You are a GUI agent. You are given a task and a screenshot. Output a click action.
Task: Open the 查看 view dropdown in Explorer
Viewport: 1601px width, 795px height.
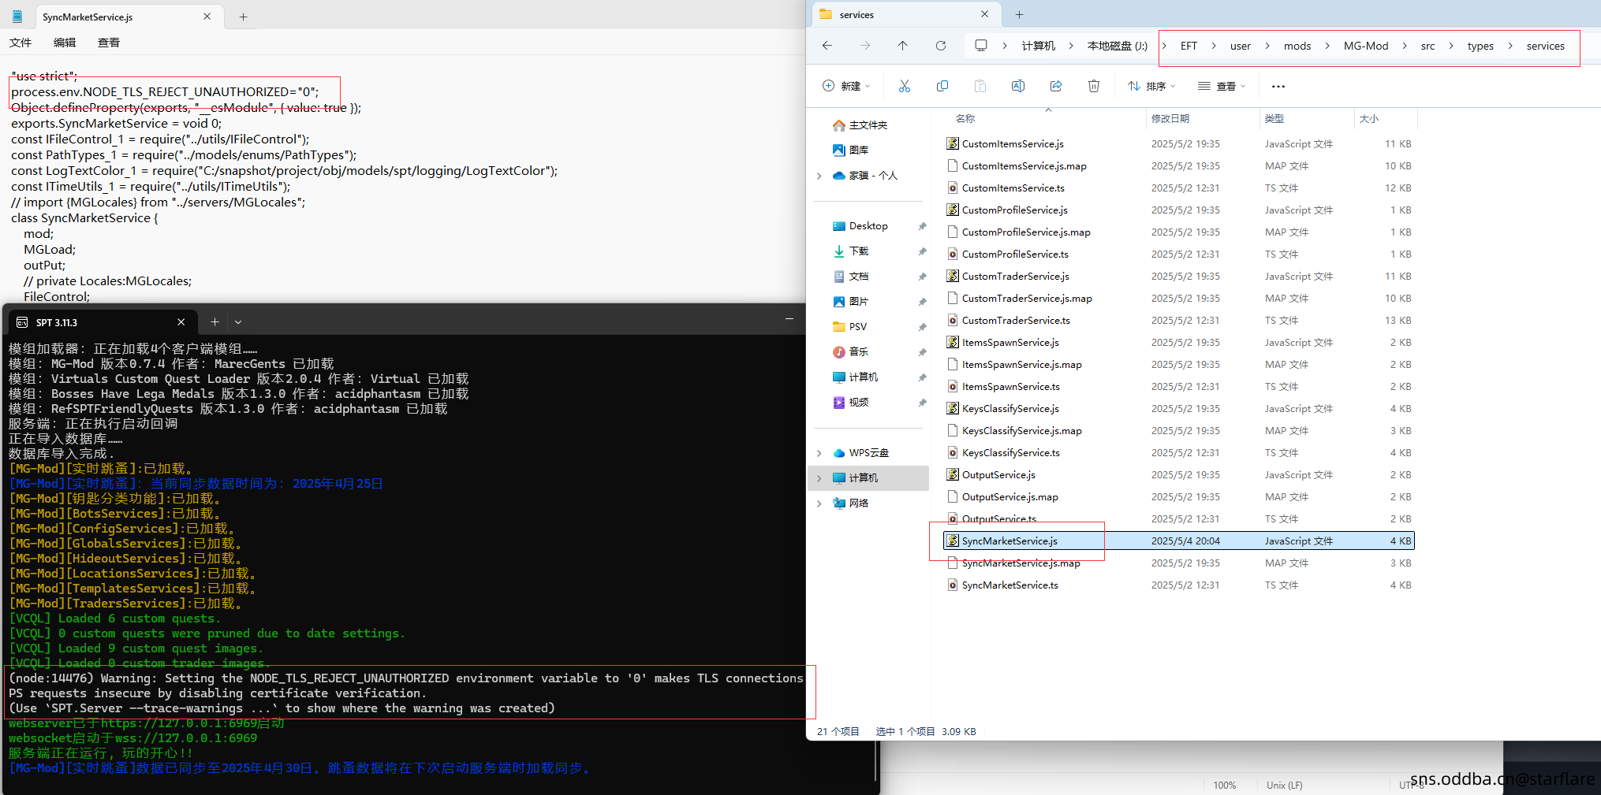tap(1222, 86)
